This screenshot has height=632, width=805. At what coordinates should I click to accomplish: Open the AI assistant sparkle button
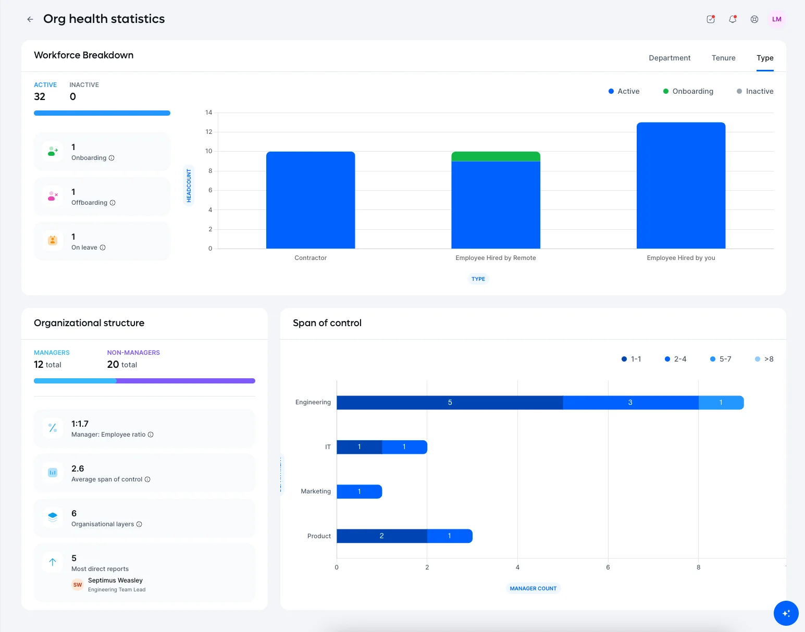(x=786, y=613)
